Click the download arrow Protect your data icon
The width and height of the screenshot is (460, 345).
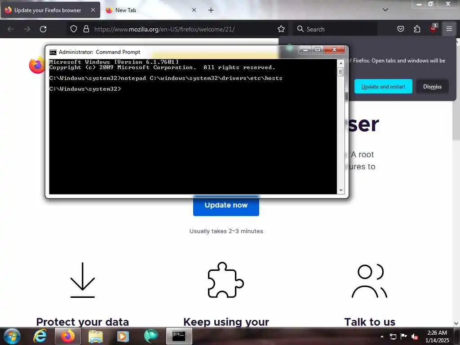click(x=83, y=280)
